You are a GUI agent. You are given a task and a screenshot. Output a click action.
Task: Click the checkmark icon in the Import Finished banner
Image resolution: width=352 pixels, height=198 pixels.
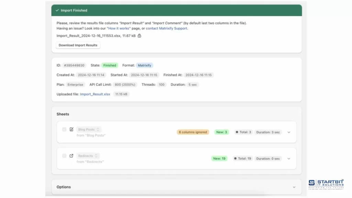tap(57, 10)
